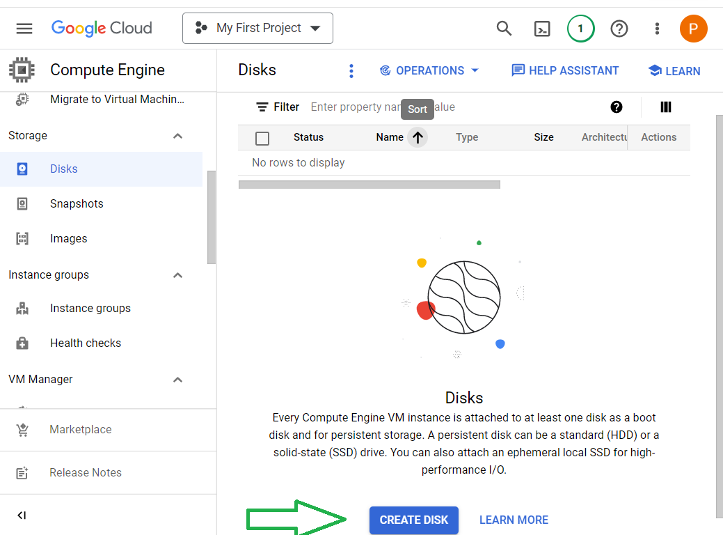The height and width of the screenshot is (535, 723).
Task: Click the Status column header
Action: [308, 137]
